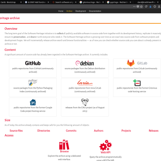Close the gitorious logo browser tab
The image size is (161, 161).
click(103, 2)
